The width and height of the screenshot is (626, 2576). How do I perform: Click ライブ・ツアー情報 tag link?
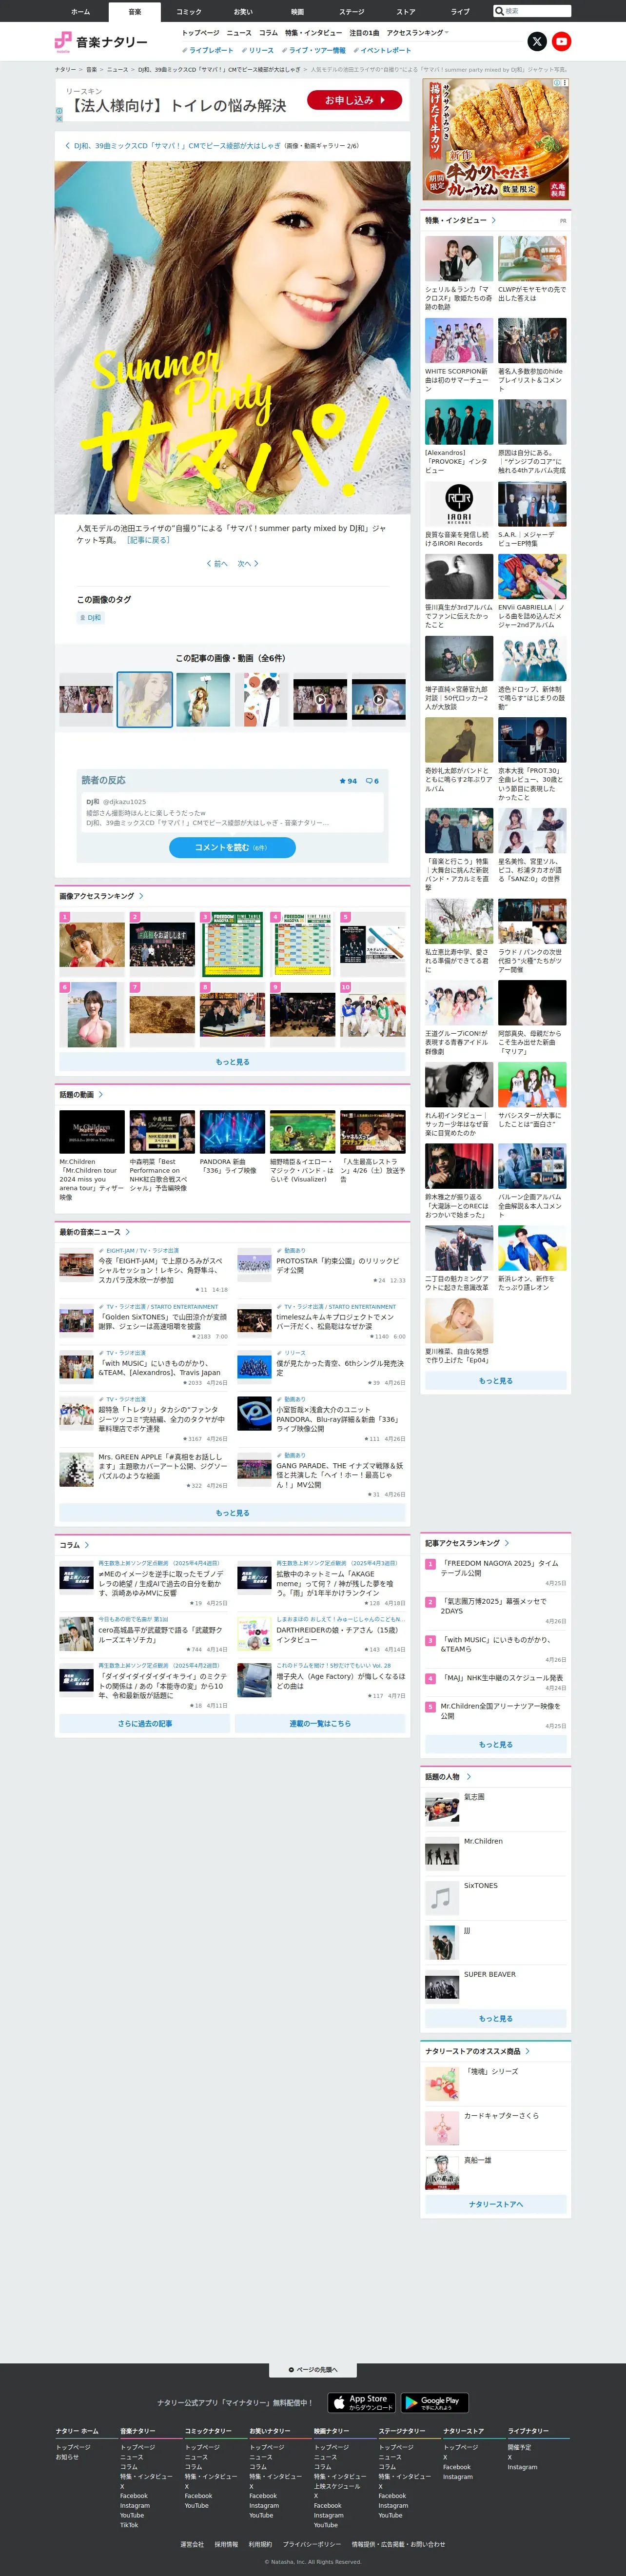[x=313, y=50]
